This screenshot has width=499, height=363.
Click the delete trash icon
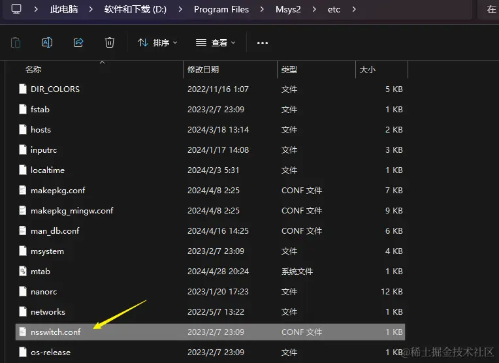click(x=110, y=42)
